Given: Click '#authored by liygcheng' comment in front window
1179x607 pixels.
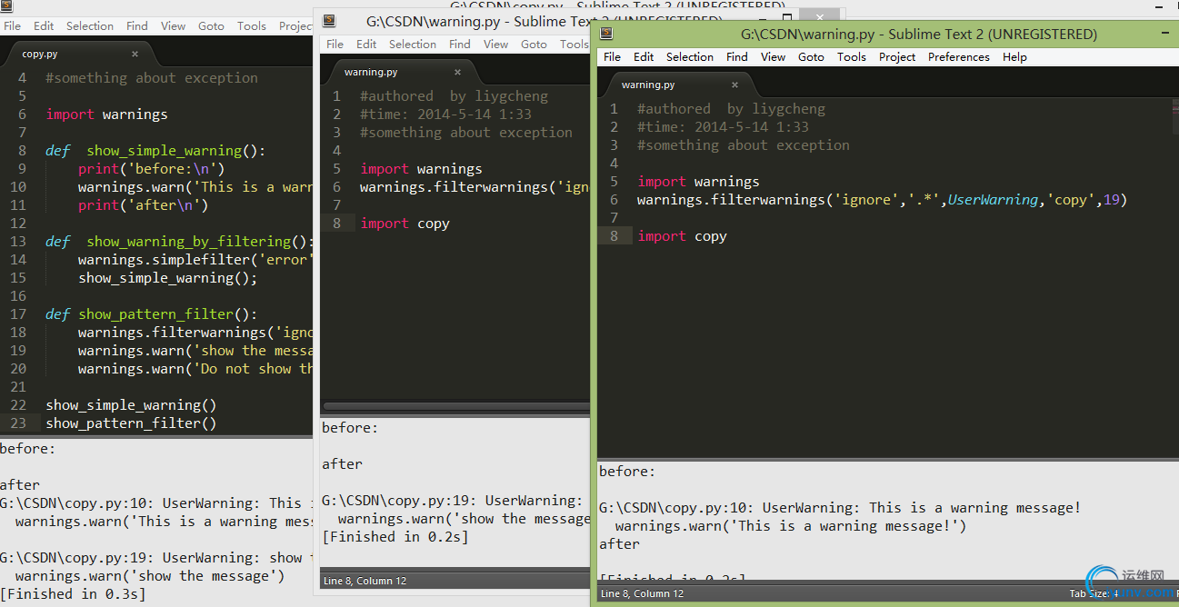Looking at the screenshot, I should coord(731,109).
